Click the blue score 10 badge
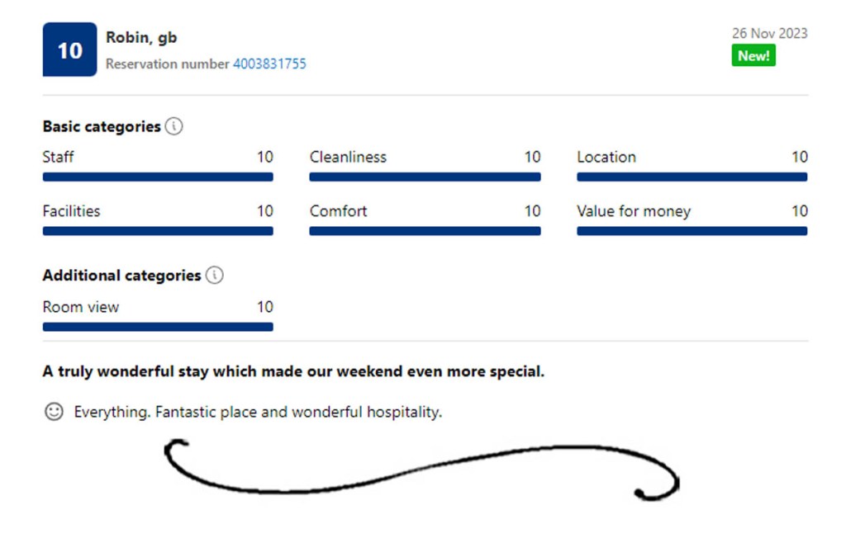Viewport: 846px width, 538px height. coord(69,50)
